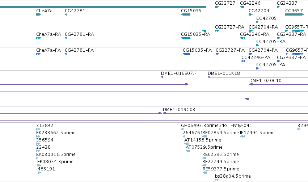Select the AT14158.5prime EST marker

186,144
